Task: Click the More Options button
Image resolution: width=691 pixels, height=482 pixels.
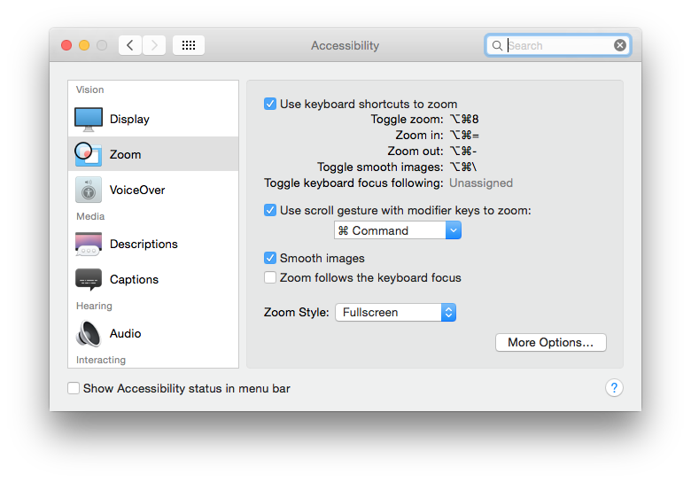Action: (x=550, y=342)
